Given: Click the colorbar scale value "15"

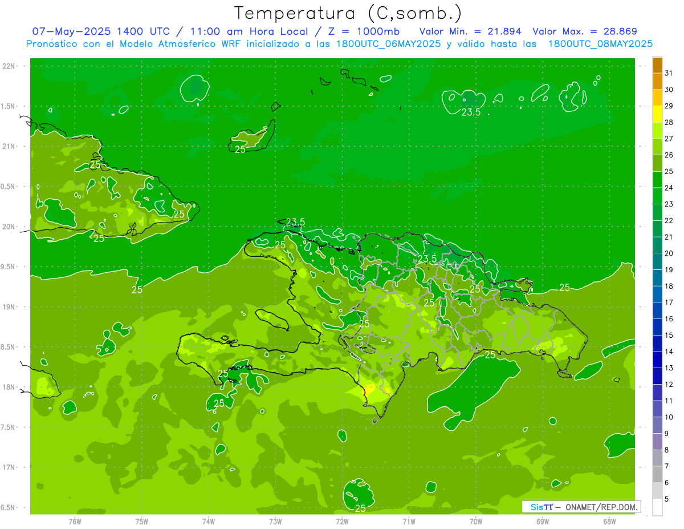Looking at the screenshot, I should (669, 335).
